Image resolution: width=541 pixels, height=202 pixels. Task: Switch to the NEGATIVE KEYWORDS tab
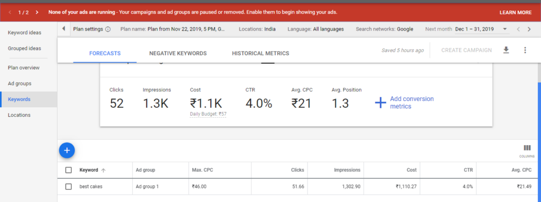(x=178, y=53)
